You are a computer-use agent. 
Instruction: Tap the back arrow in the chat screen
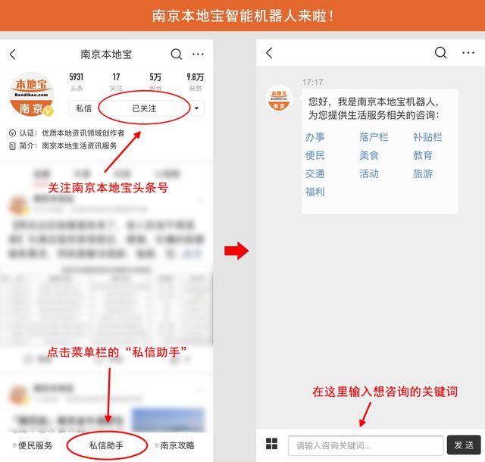270,53
